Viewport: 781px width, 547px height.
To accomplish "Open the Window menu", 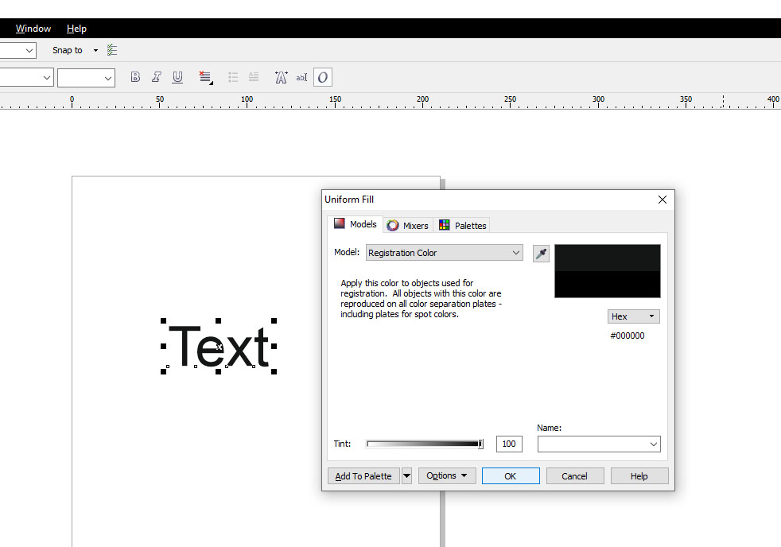I will tap(33, 29).
